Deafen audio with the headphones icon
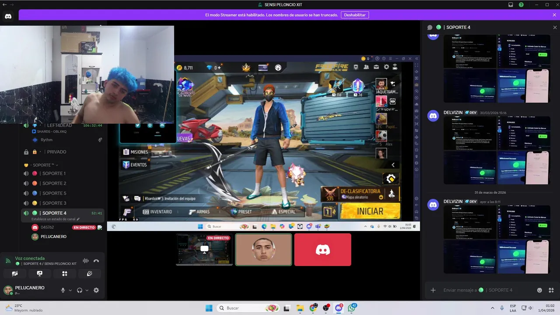Viewport: 560px width, 315px height. coord(80,290)
